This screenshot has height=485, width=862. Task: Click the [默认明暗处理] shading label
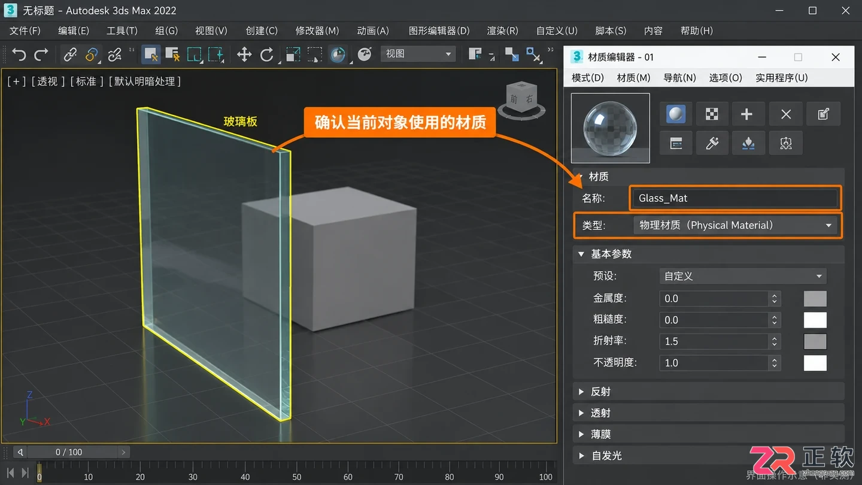click(145, 81)
